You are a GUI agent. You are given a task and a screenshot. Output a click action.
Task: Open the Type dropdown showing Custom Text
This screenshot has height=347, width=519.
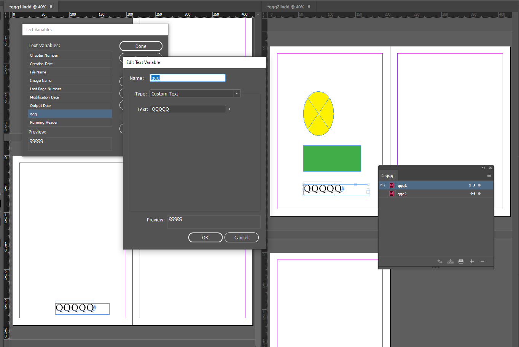click(237, 94)
